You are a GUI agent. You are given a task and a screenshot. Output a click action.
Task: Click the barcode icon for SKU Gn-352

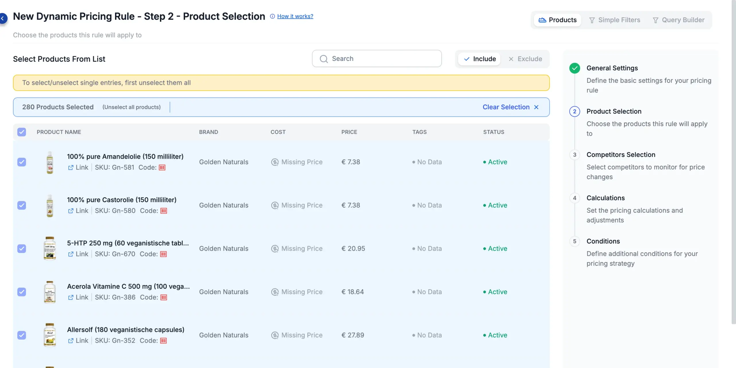coord(163,341)
